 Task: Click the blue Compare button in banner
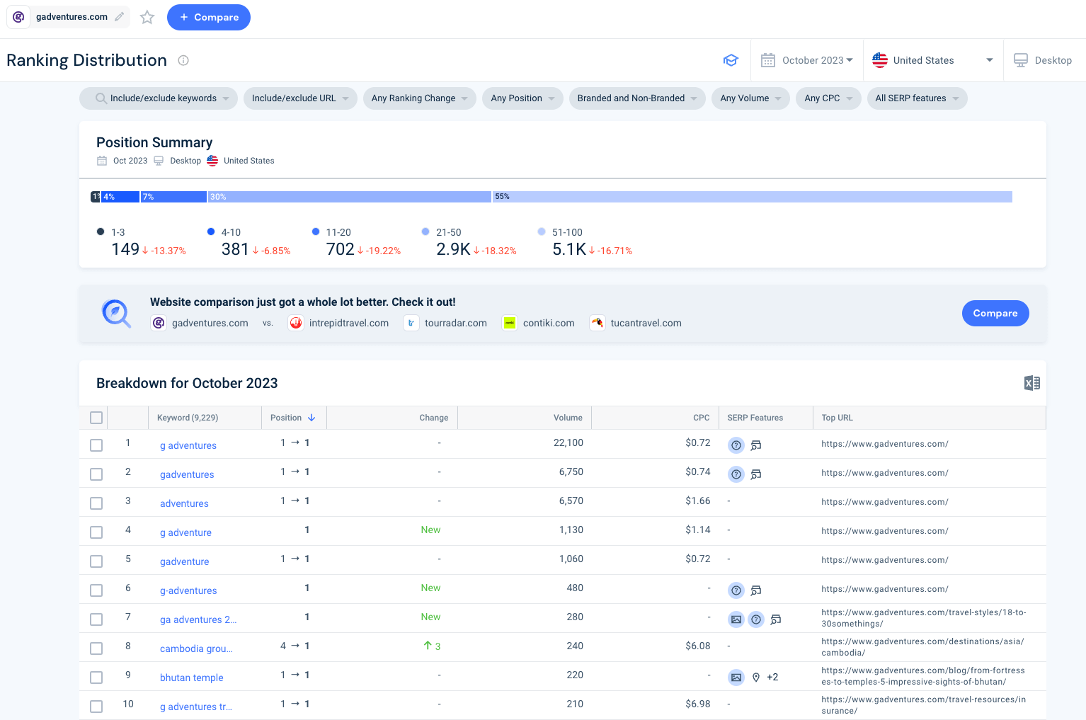(x=995, y=314)
